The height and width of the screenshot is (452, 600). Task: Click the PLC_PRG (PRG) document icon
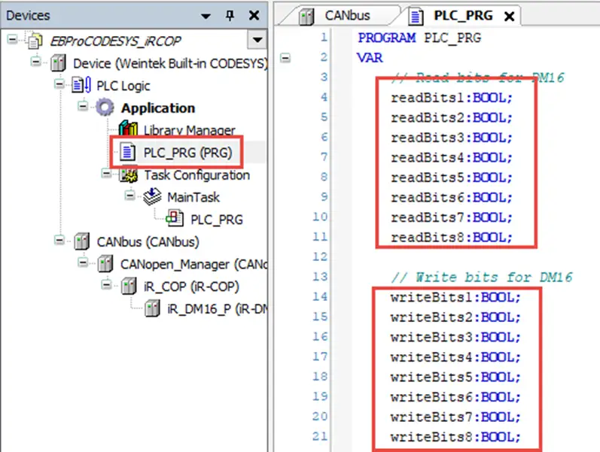(127, 152)
